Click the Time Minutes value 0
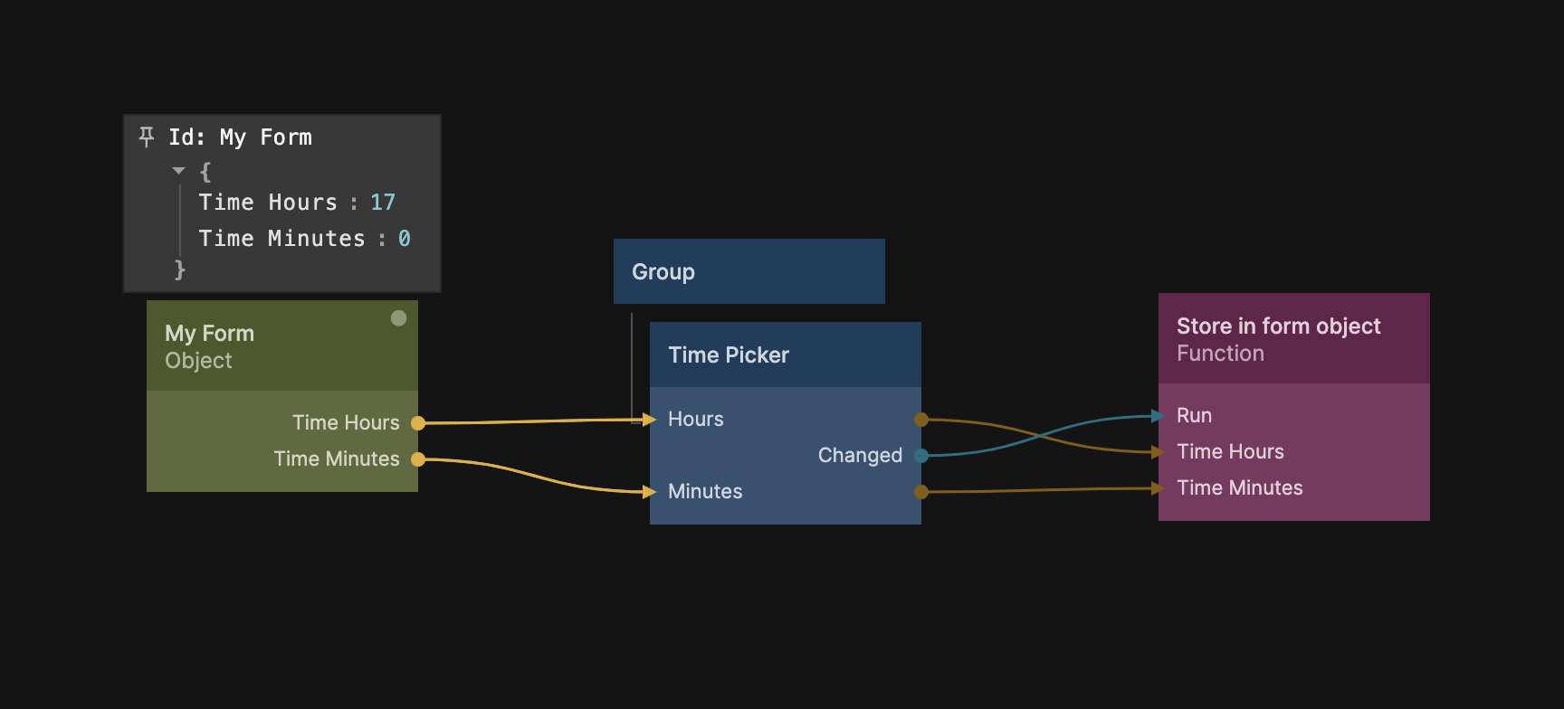The height and width of the screenshot is (709, 1564). coord(405,239)
